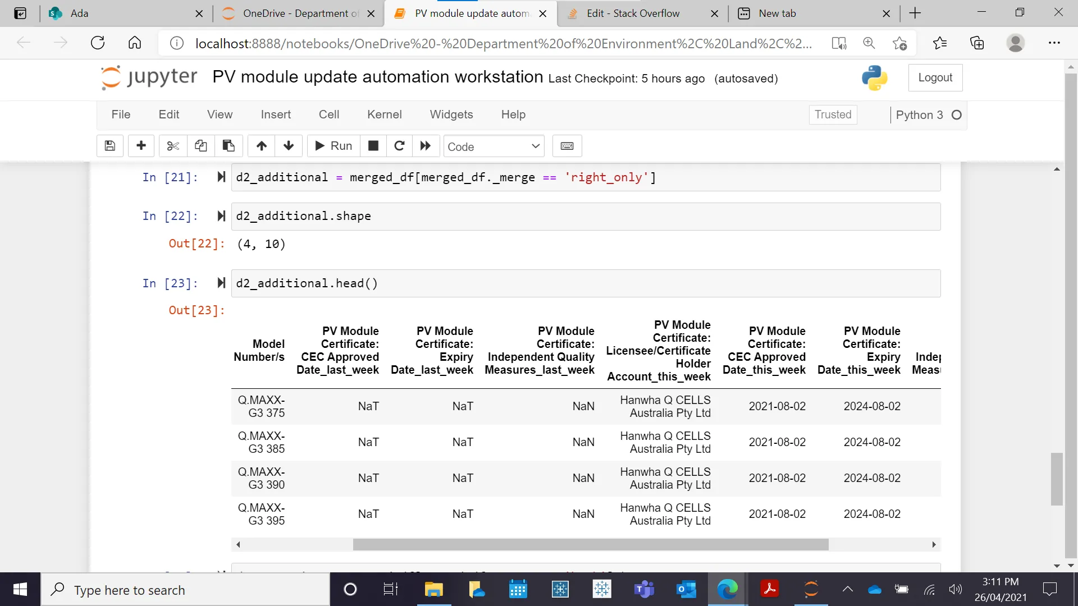Copy selected cells from the toolbar
Image resolution: width=1078 pixels, height=606 pixels.
200,146
